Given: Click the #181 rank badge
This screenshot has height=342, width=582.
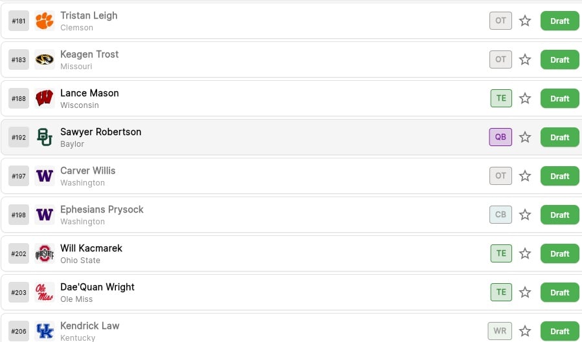Looking at the screenshot, I should [19, 21].
